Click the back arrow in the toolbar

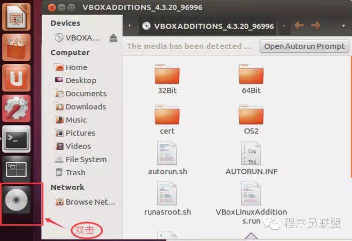point(299,25)
